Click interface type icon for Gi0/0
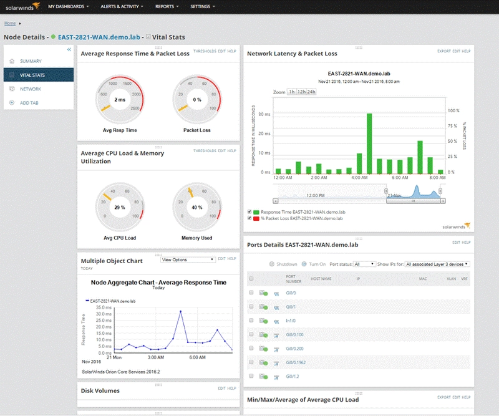The width and height of the screenshot is (499, 416). (276, 294)
